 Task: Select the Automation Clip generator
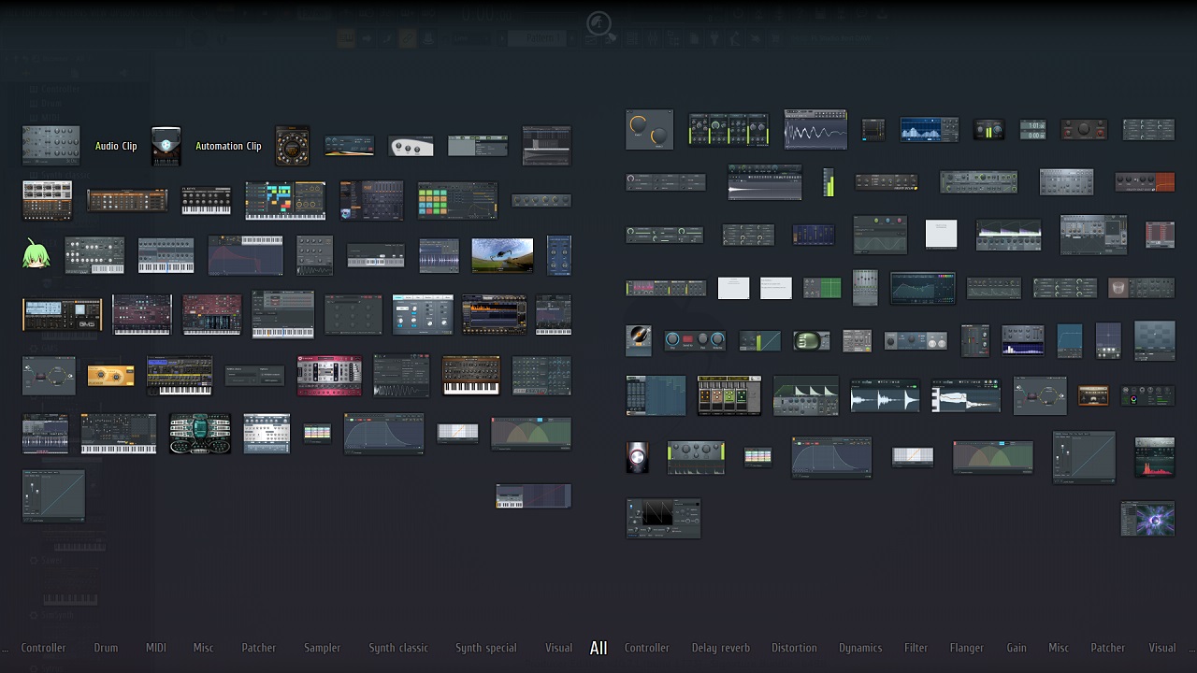(x=227, y=146)
